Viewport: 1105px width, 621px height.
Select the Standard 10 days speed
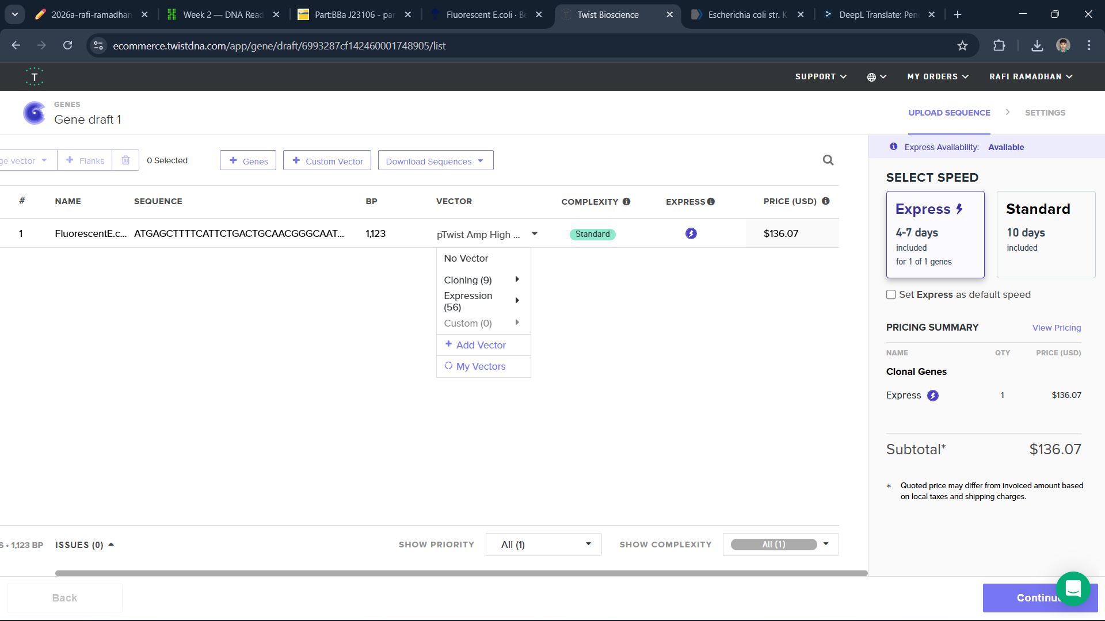pyautogui.click(x=1045, y=235)
